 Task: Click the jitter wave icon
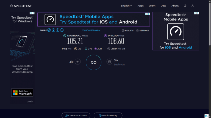(x=109, y=49)
